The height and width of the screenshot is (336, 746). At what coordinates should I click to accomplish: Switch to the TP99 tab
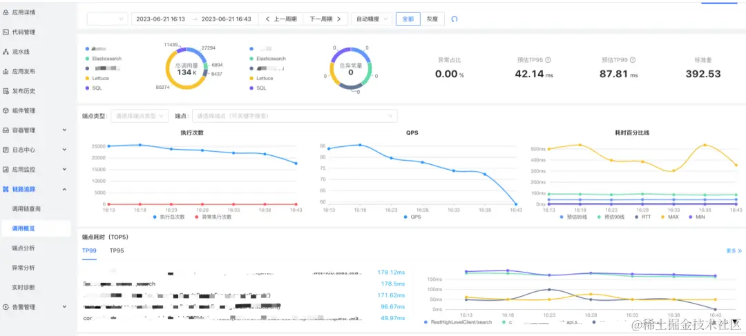tap(89, 250)
